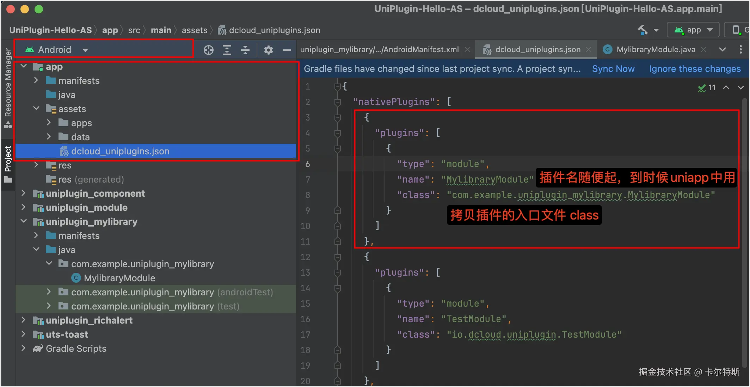750x387 pixels.
Task: Open the editor tab options kebab menu
Action: [740, 49]
